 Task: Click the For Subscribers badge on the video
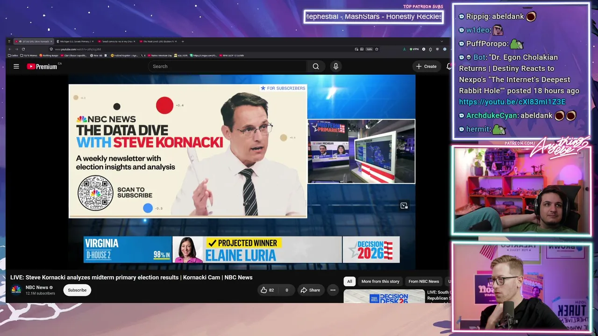coord(283,88)
